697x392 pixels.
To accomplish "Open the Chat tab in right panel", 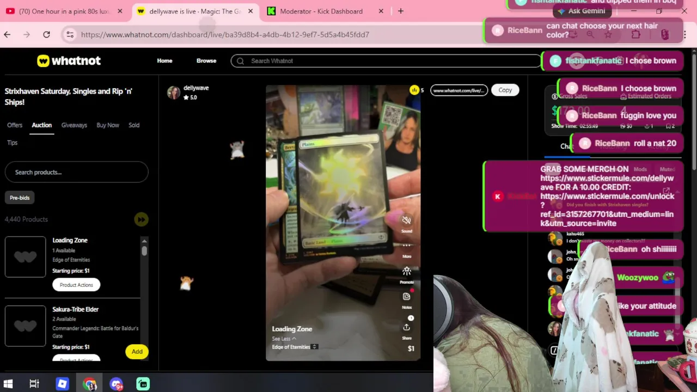I will (566, 146).
